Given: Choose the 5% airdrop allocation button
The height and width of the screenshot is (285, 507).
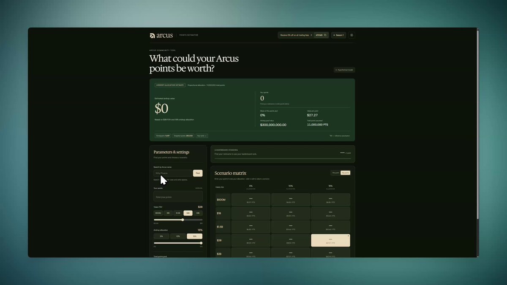Looking at the screenshot, I should 161,236.
